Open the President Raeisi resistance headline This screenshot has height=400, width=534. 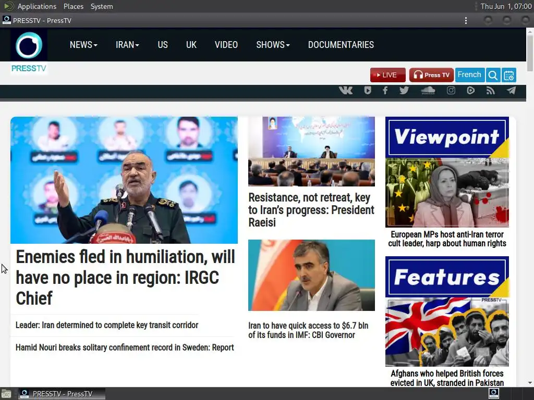[311, 210]
